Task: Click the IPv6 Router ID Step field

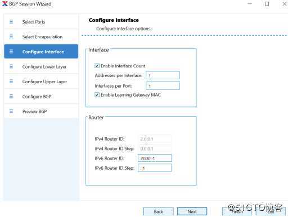Action: 155,168
